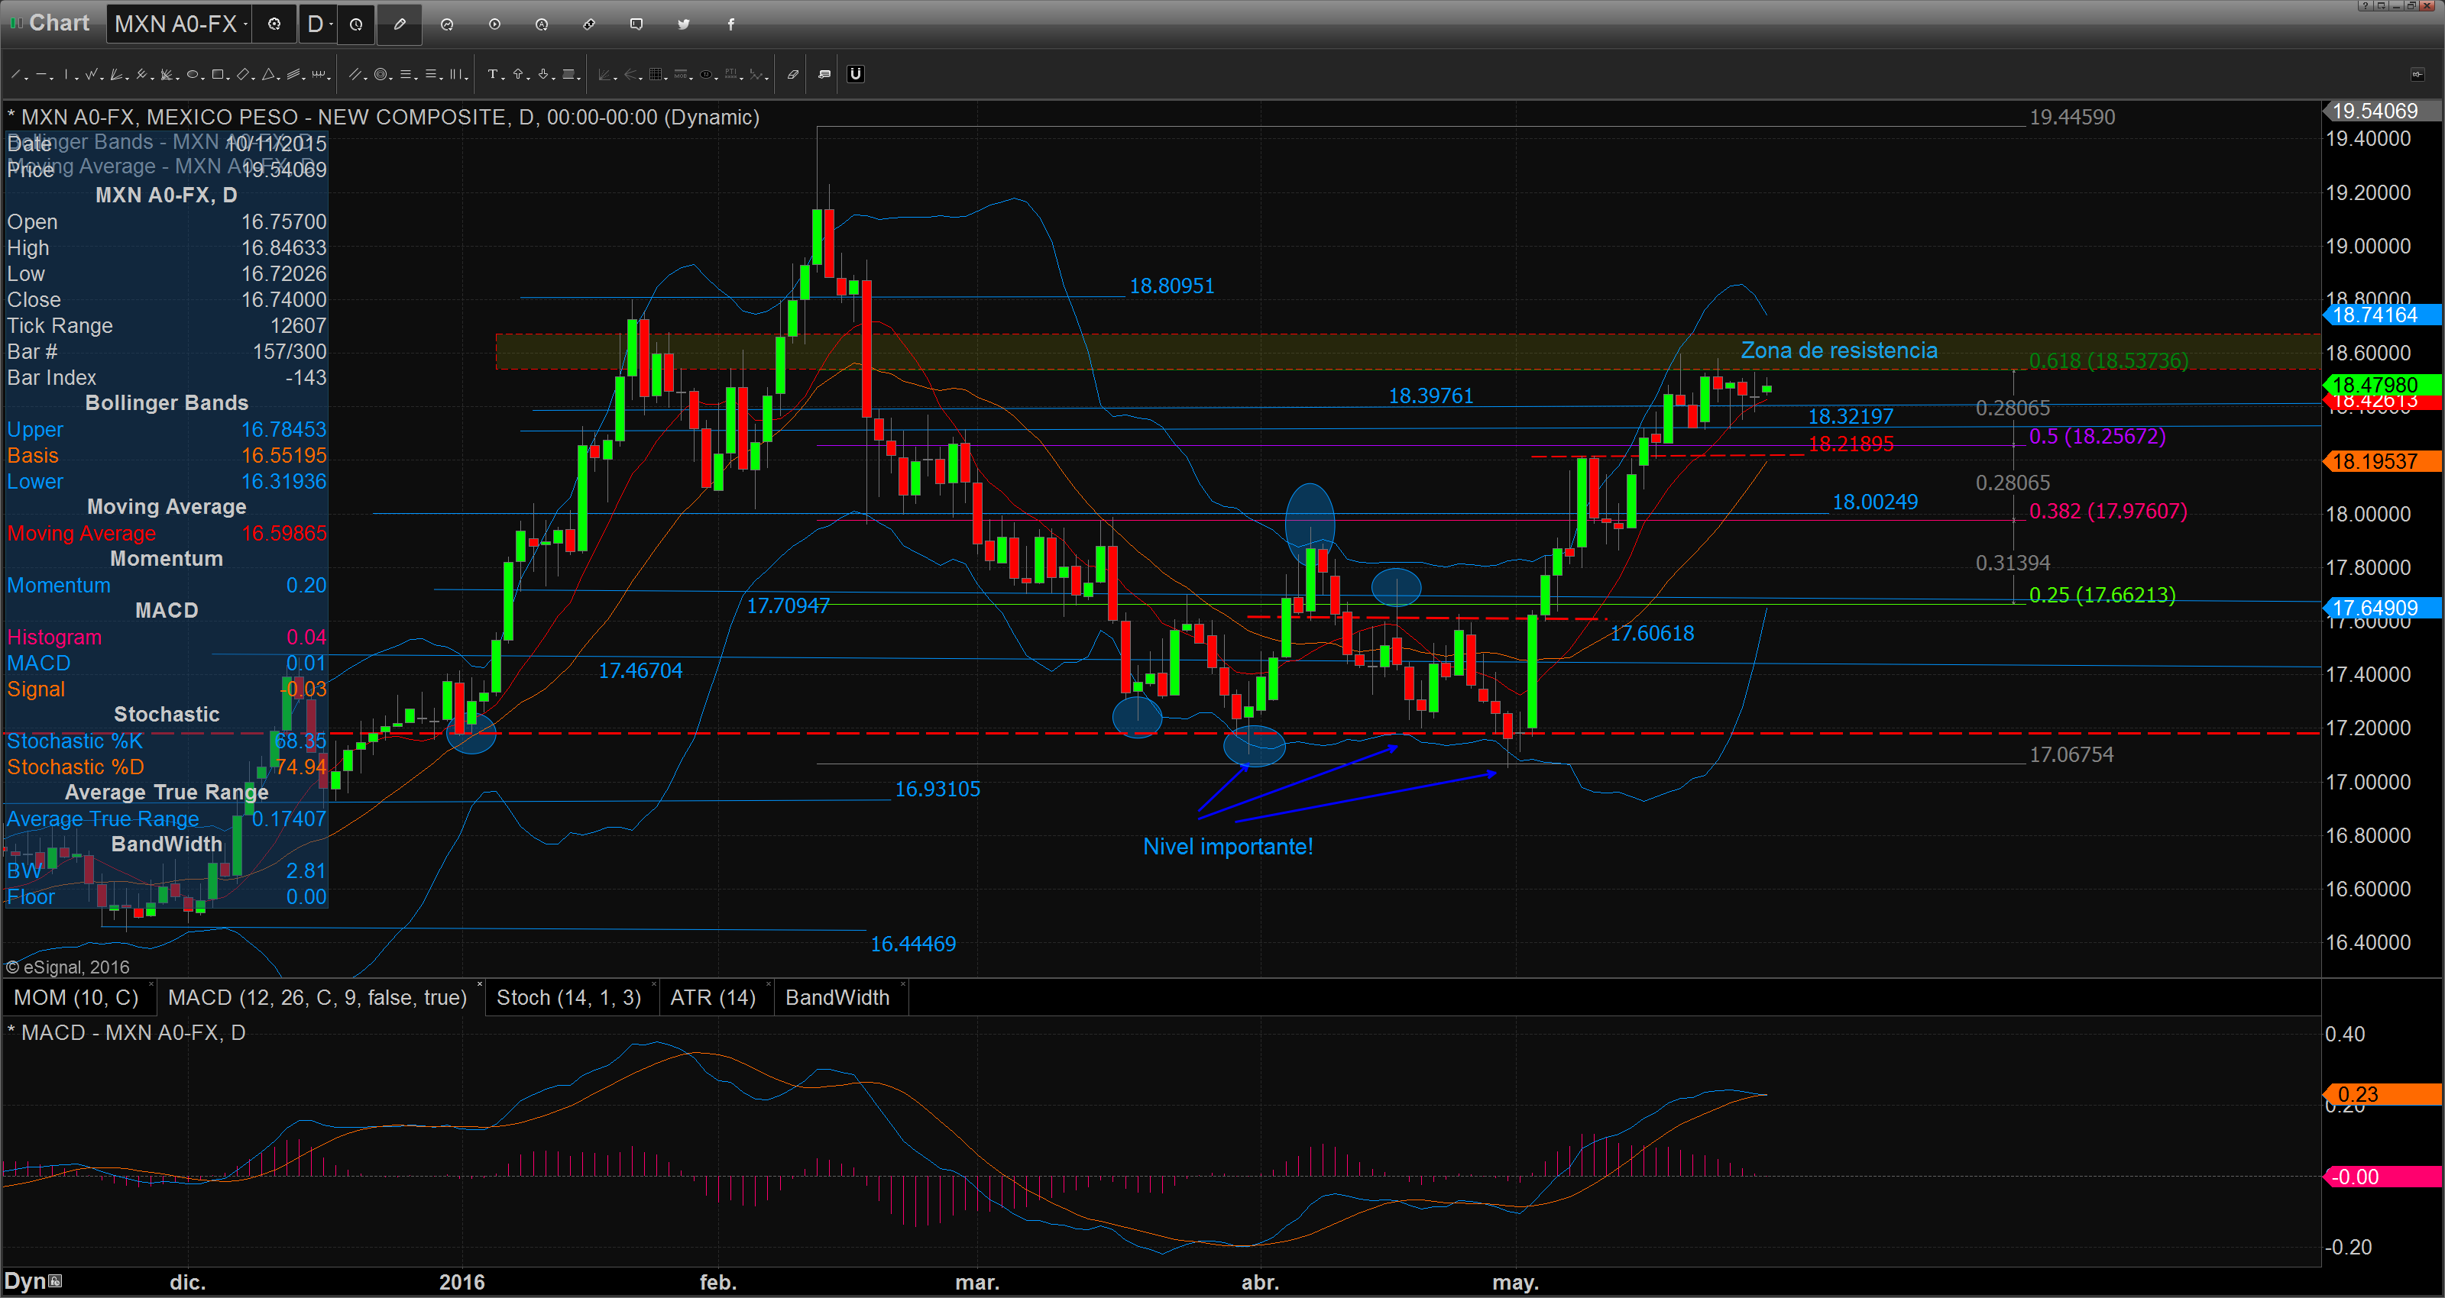The image size is (2445, 1298).
Task: Select the up arrow marker tool
Action: (518, 74)
